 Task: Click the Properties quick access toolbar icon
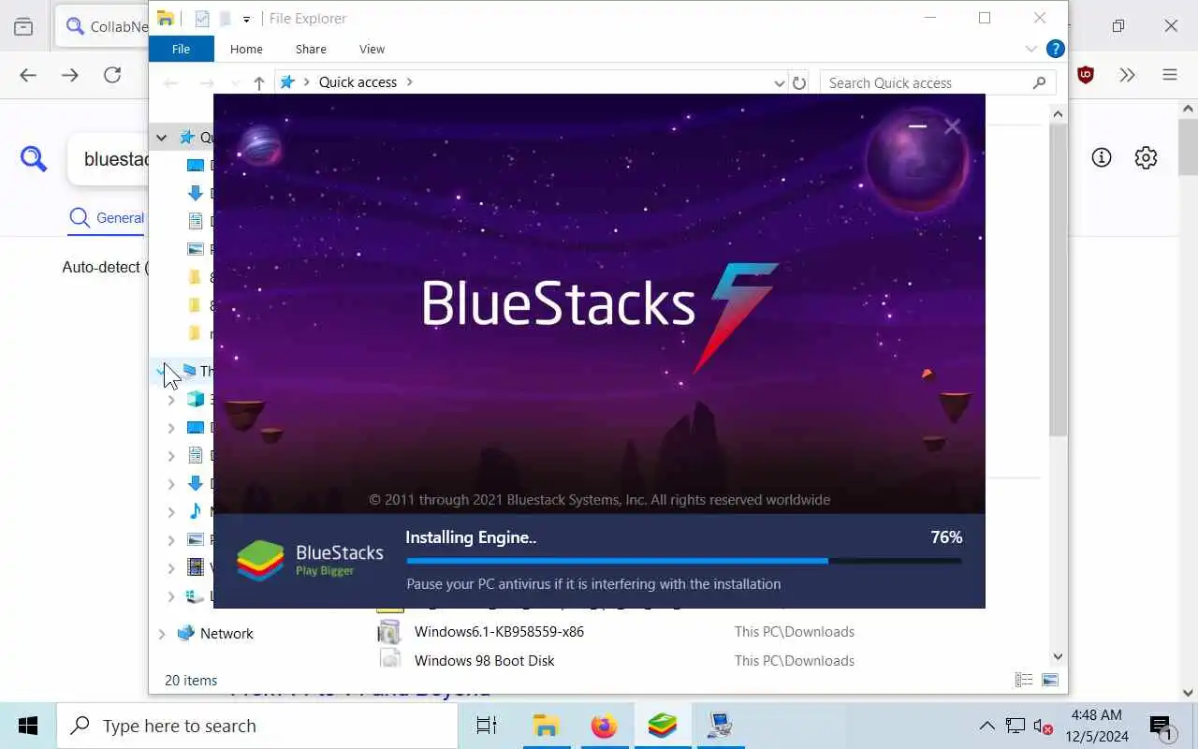point(202,18)
